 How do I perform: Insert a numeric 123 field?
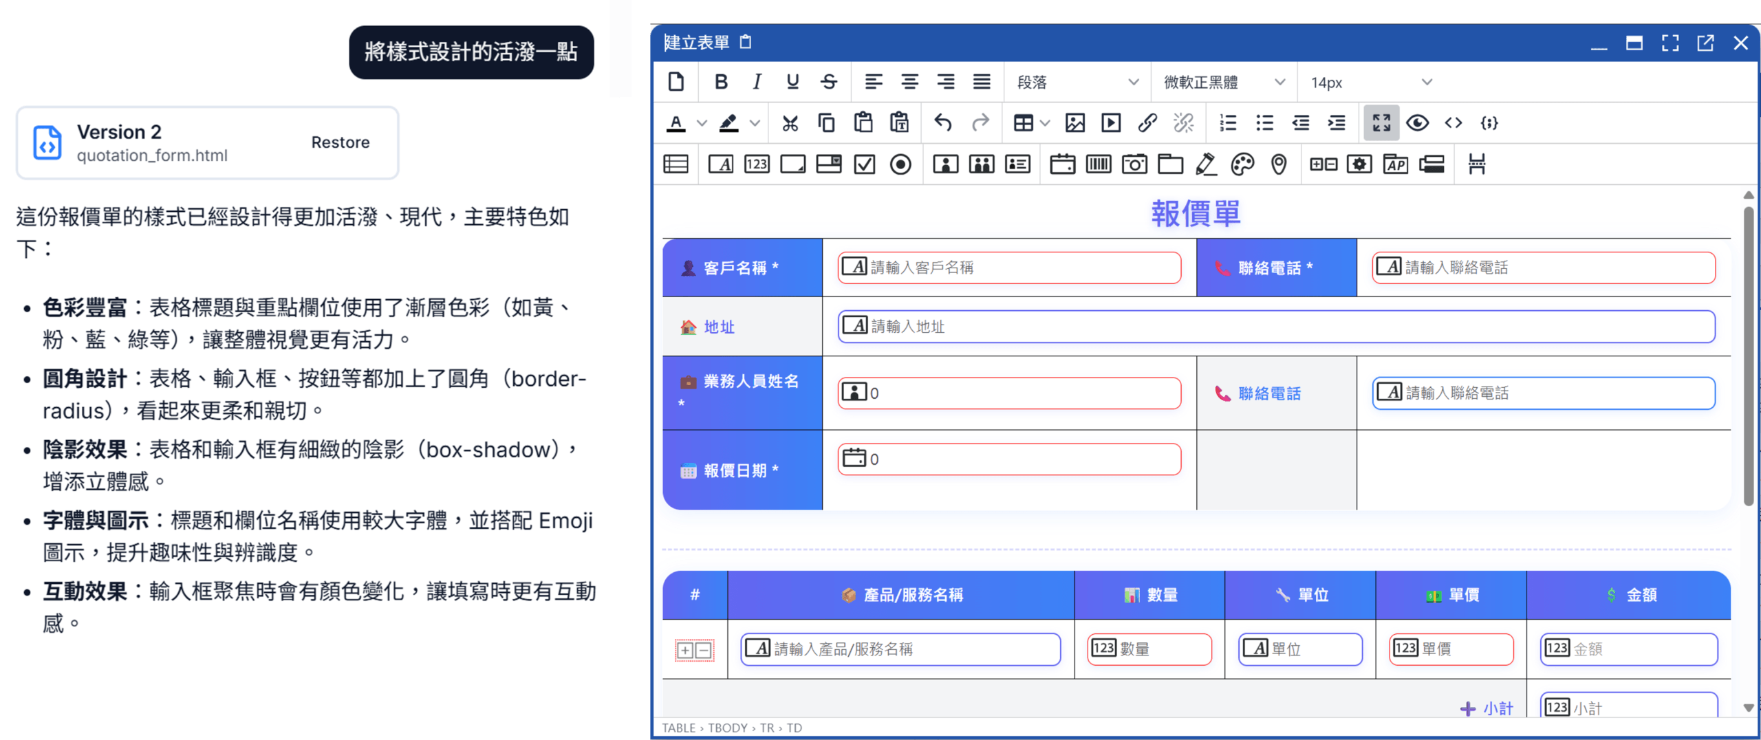[757, 164]
